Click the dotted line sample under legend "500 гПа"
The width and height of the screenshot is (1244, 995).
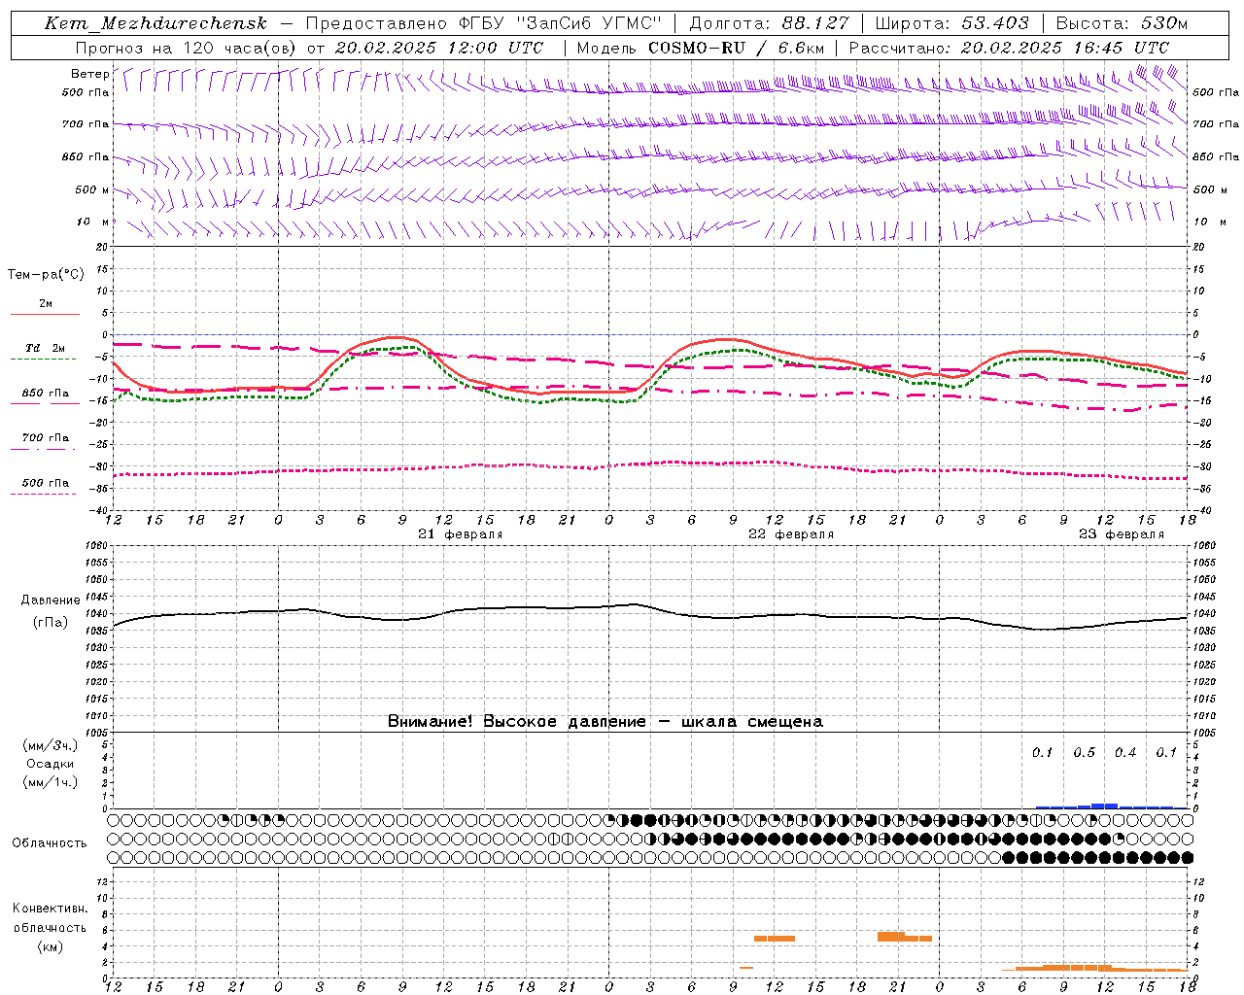tap(44, 494)
